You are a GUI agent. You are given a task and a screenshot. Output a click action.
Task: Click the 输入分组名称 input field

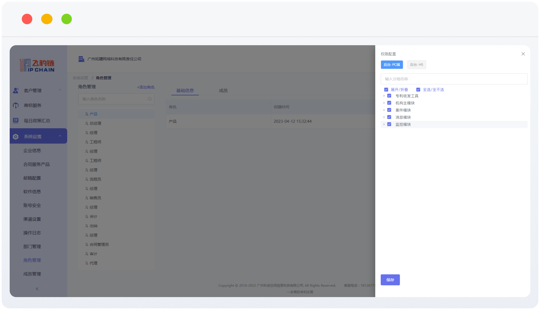pos(454,79)
